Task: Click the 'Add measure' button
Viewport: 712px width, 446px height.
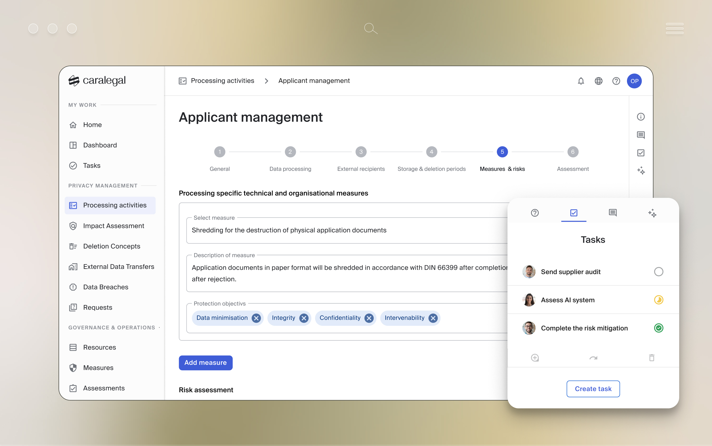Action: click(205, 363)
